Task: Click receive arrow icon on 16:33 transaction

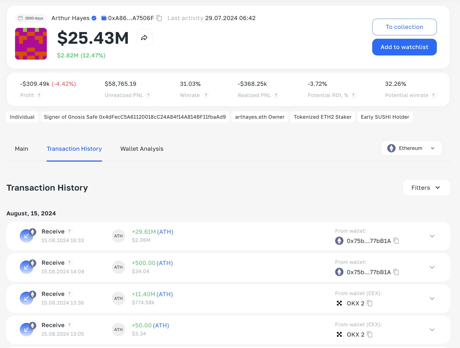Action: pos(26,236)
